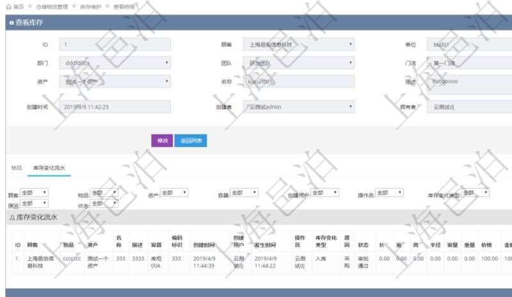Open the 创建者 dropdown showing 云测试admin
Image resolution: width=512 pixels, height=297 pixels.
300,107
